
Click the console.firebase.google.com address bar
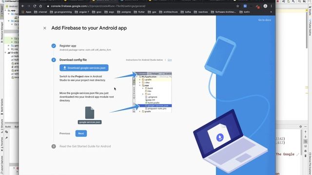click(98, 6)
